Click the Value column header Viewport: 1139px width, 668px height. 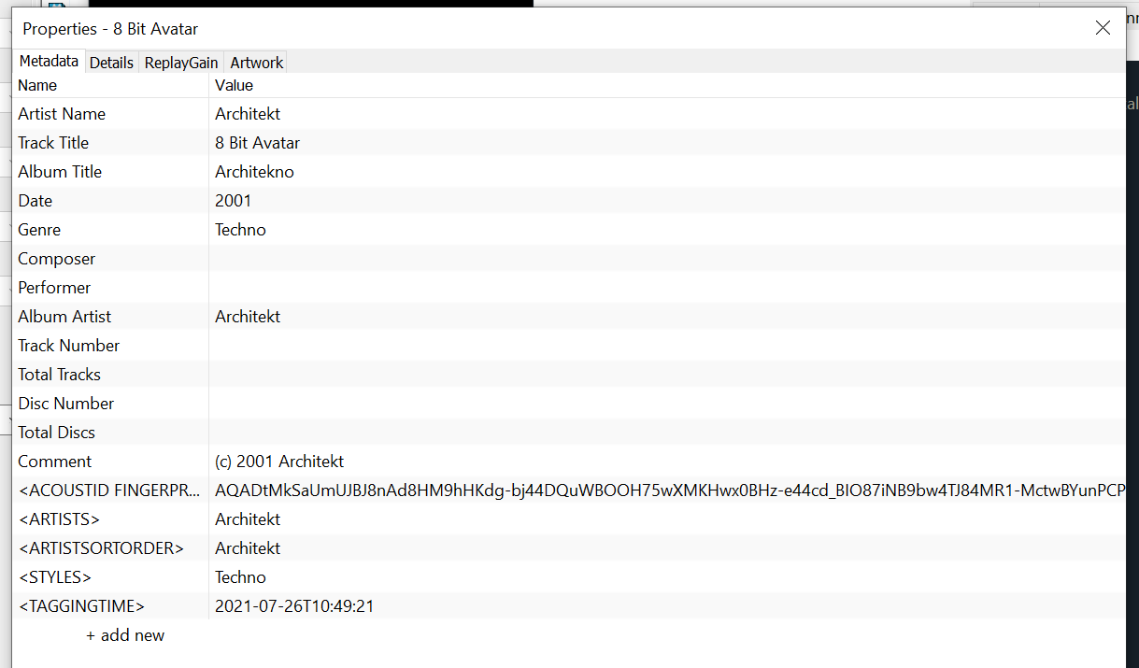tap(234, 85)
